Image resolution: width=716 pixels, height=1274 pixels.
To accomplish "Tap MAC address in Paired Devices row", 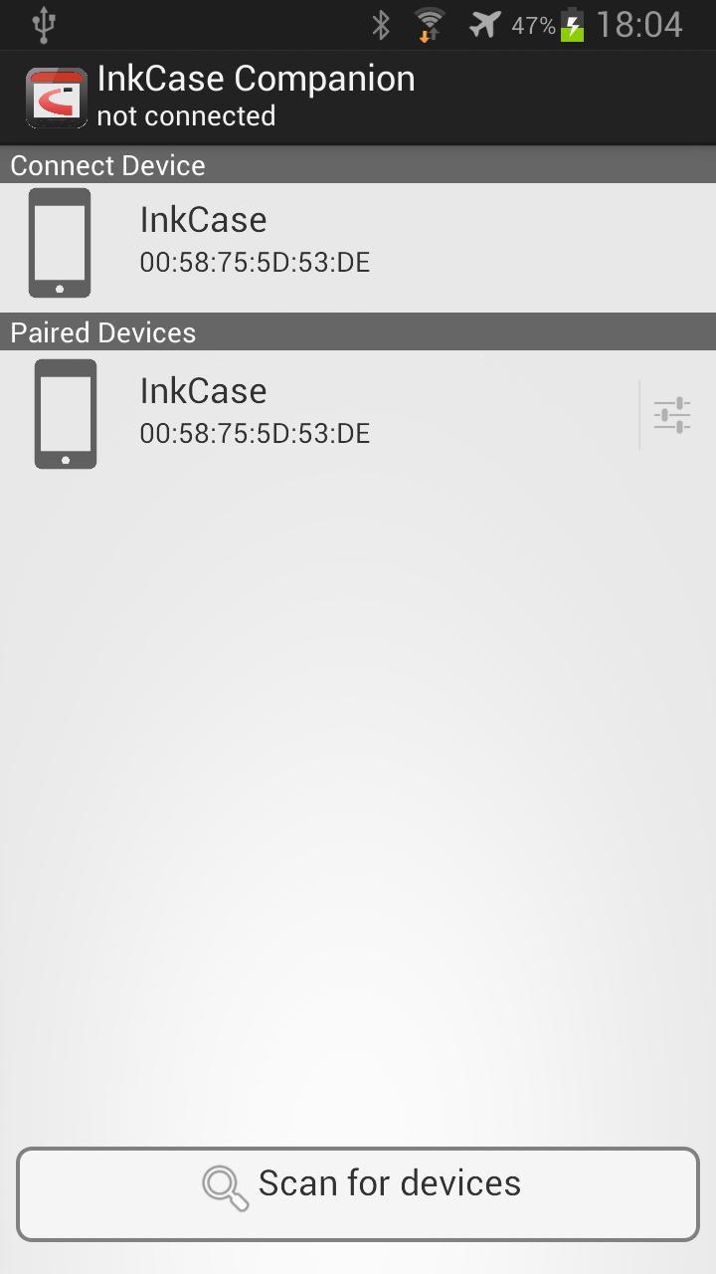I will click(x=255, y=434).
